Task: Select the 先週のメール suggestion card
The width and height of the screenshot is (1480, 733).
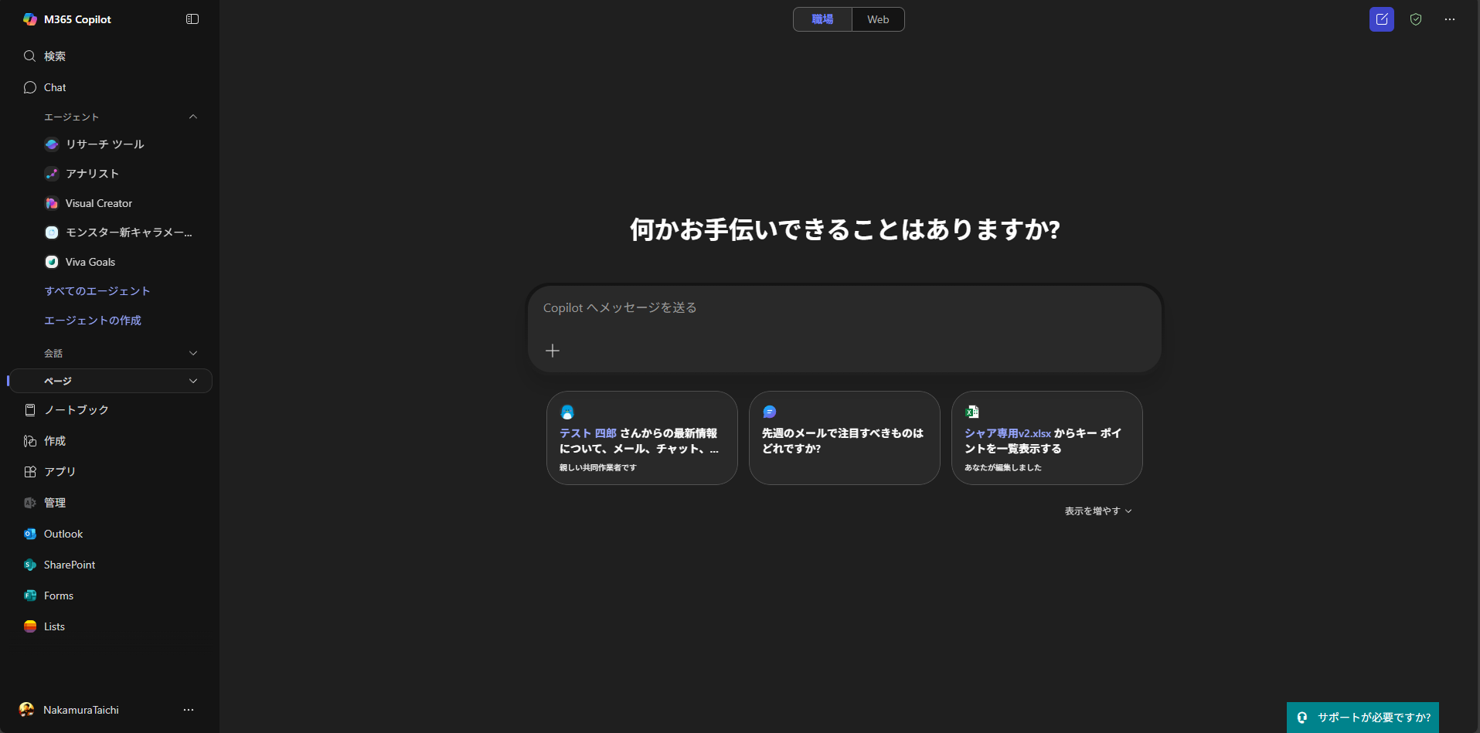Action: [845, 438]
